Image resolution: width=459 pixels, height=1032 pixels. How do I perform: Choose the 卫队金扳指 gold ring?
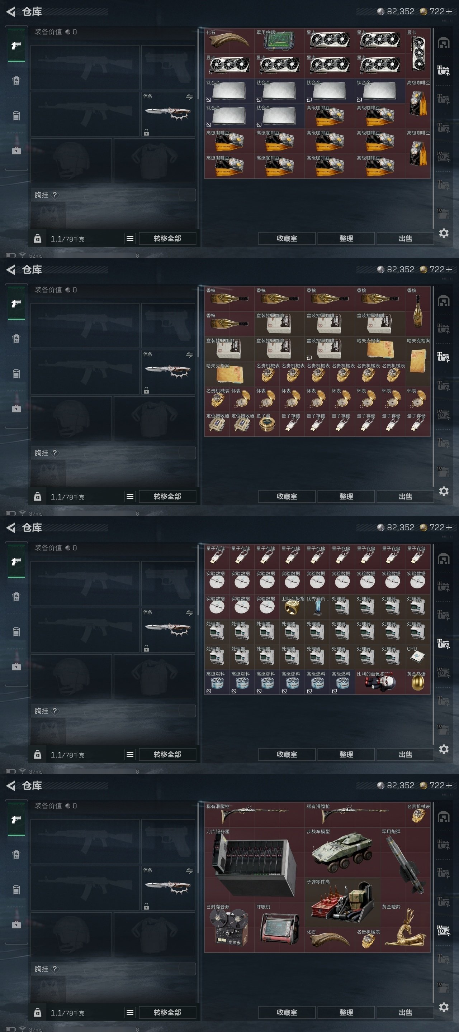[x=292, y=607]
